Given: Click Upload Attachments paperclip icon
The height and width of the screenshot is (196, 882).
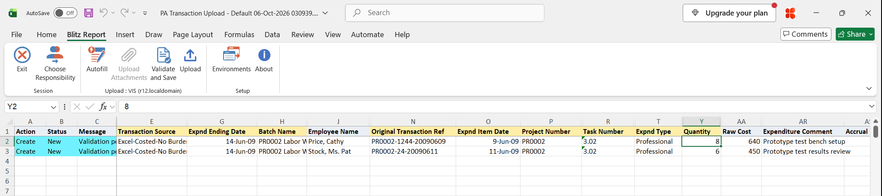Looking at the screenshot, I should (x=129, y=55).
